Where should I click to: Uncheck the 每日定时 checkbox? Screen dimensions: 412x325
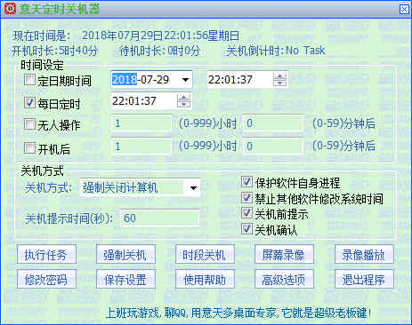point(29,103)
